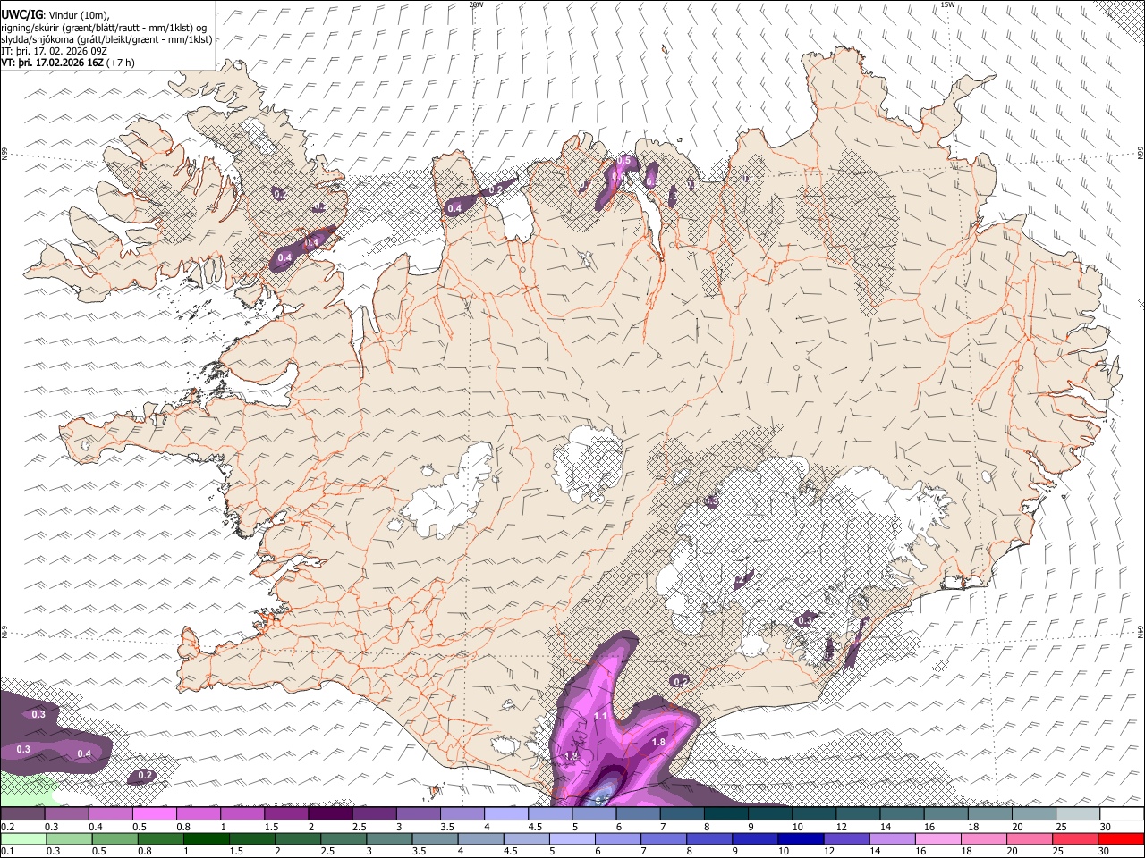Pick the pale green rain swatch between 0.1 and 0.3
Image resolution: width=1145 pixels, height=858 pixels.
[x=23, y=839]
